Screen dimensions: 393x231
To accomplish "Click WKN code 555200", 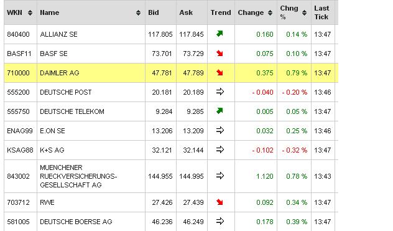I will (x=18, y=92).
